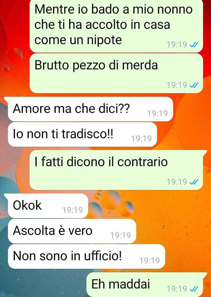
Task: Click read-receipt checkmarks on 'Brutto pezzo di merda'
Action: (x=194, y=85)
